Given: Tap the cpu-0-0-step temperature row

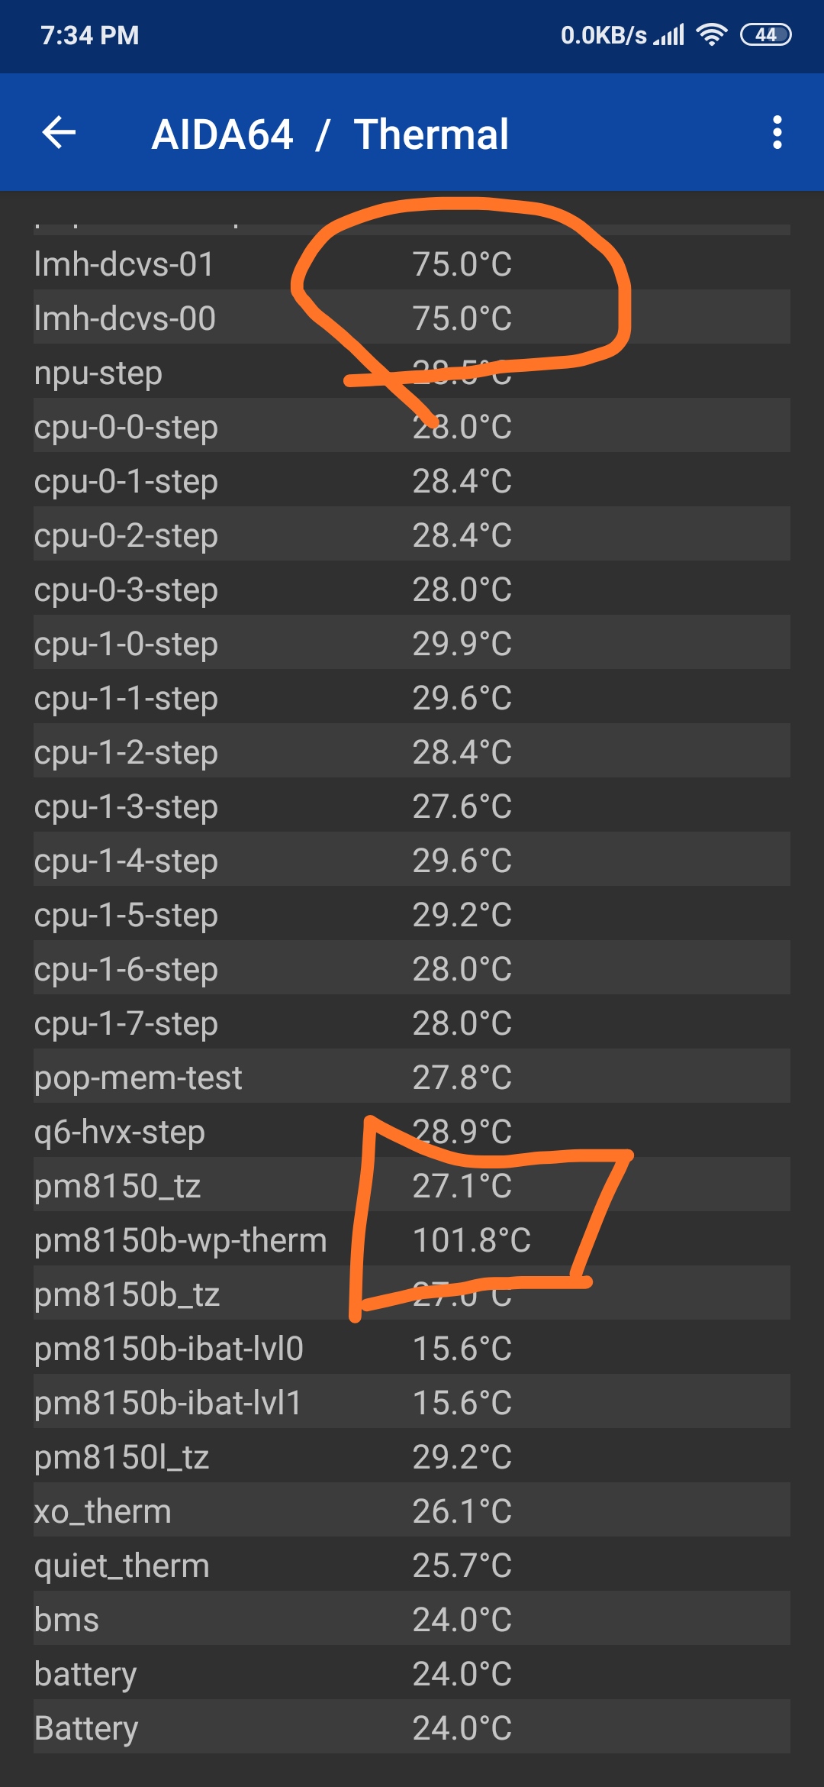Looking at the screenshot, I should click(412, 427).
